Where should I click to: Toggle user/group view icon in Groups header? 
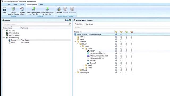68,20
